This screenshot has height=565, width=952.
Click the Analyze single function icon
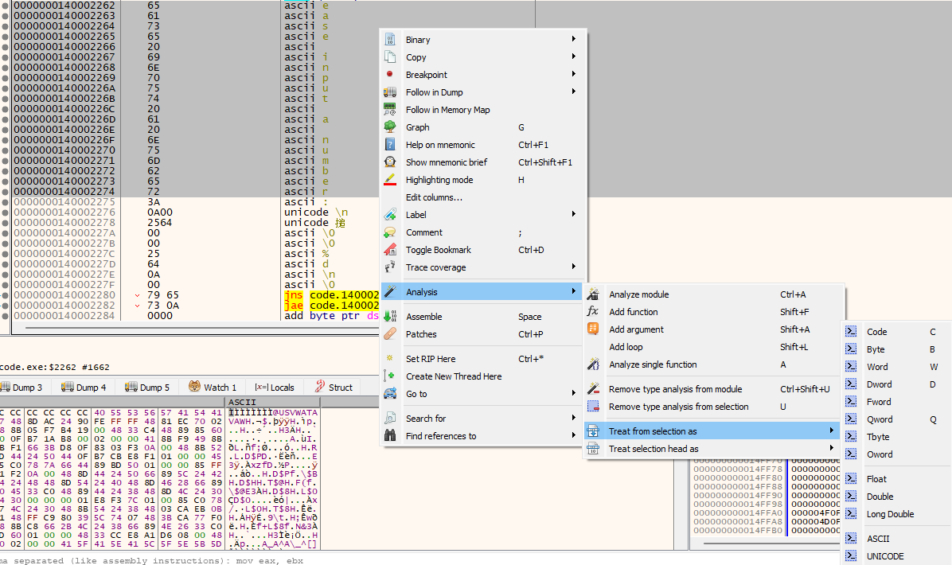(x=593, y=364)
